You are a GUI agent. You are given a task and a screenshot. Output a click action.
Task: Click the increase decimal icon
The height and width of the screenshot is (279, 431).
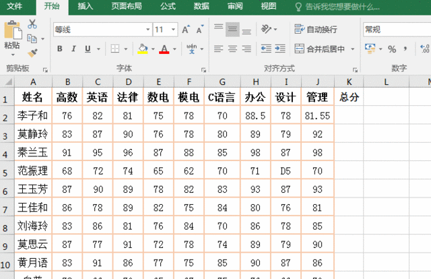pyautogui.click(x=425, y=49)
